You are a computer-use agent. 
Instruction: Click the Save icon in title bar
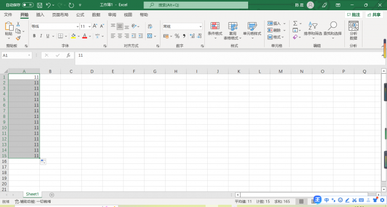(x=39, y=5)
